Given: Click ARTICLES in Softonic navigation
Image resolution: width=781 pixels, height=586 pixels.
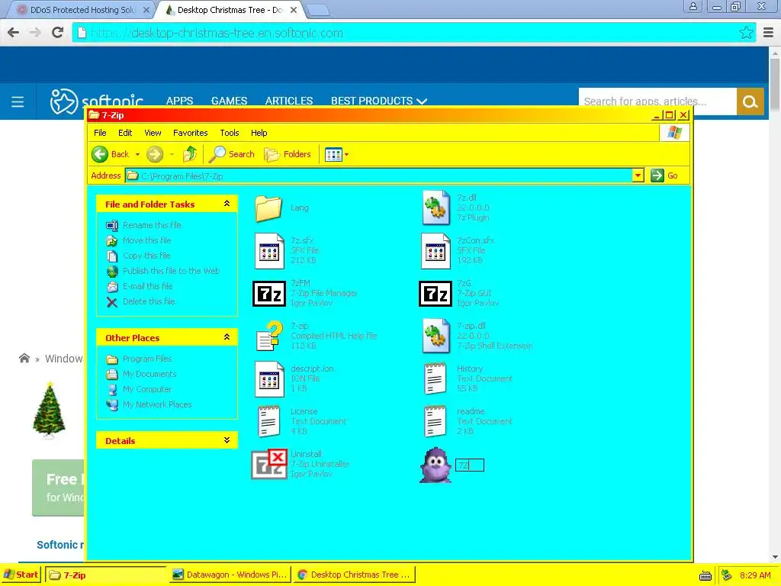Looking at the screenshot, I should point(289,101).
